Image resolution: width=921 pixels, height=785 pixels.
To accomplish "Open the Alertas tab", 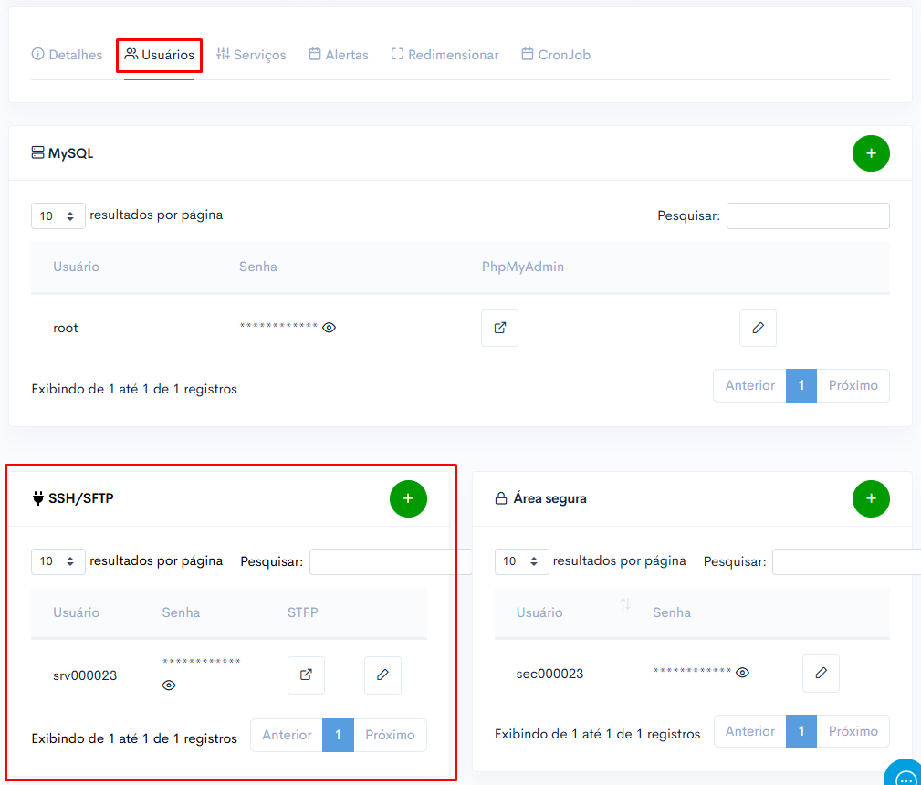I will point(339,55).
